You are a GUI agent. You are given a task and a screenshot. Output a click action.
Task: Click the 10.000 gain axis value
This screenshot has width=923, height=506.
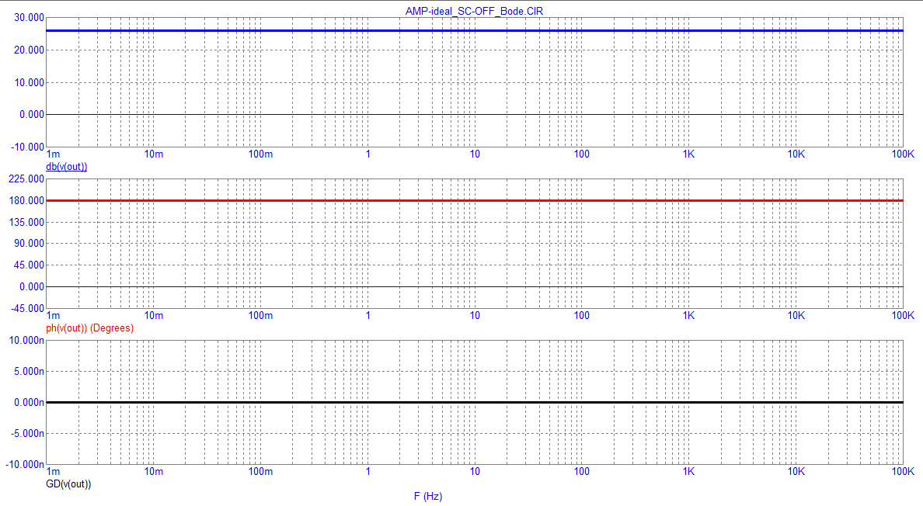coord(30,83)
